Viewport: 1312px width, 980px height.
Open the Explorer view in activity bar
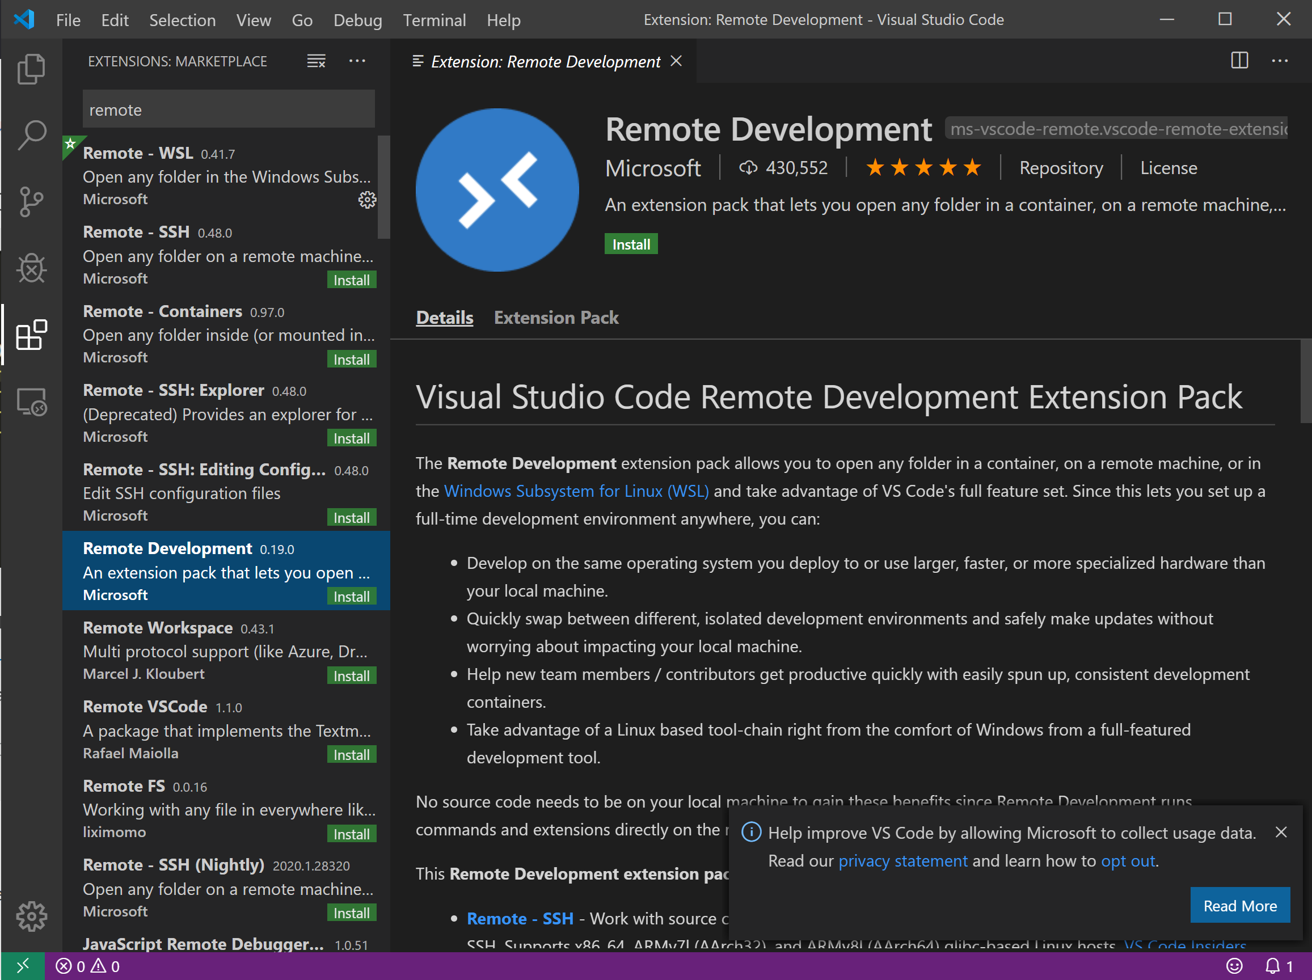[31, 69]
